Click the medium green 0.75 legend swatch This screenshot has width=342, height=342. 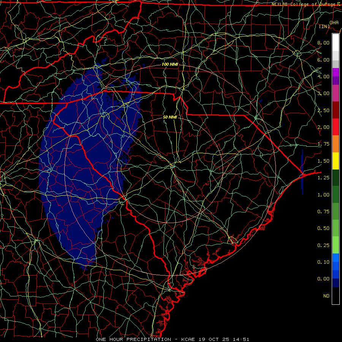coord(336,212)
